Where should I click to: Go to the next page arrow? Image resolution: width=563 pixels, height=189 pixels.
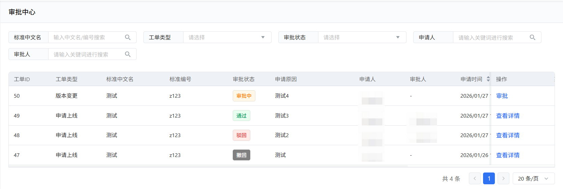(503, 179)
